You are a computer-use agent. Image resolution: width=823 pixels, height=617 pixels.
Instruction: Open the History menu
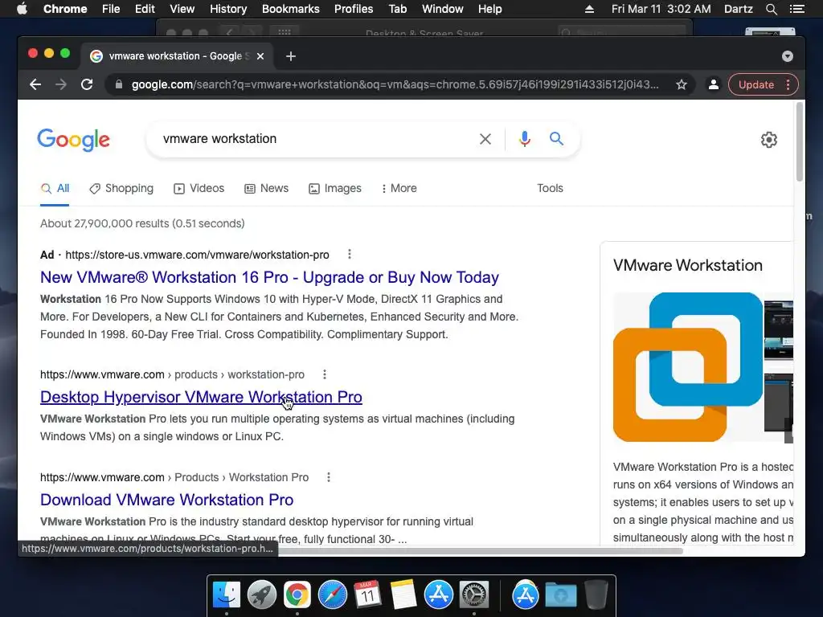click(228, 9)
